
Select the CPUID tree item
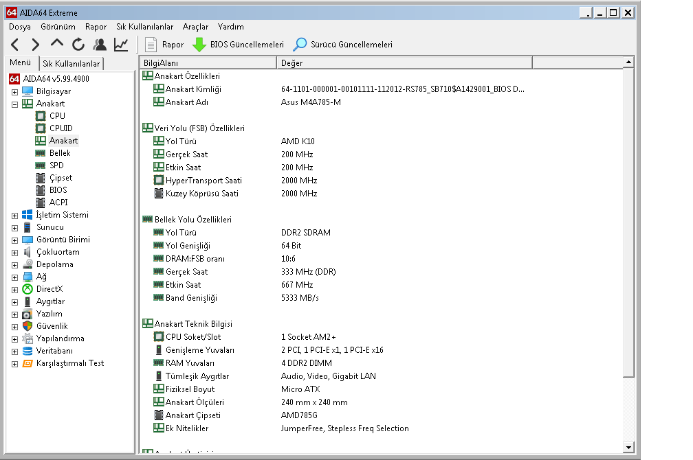[61, 128]
